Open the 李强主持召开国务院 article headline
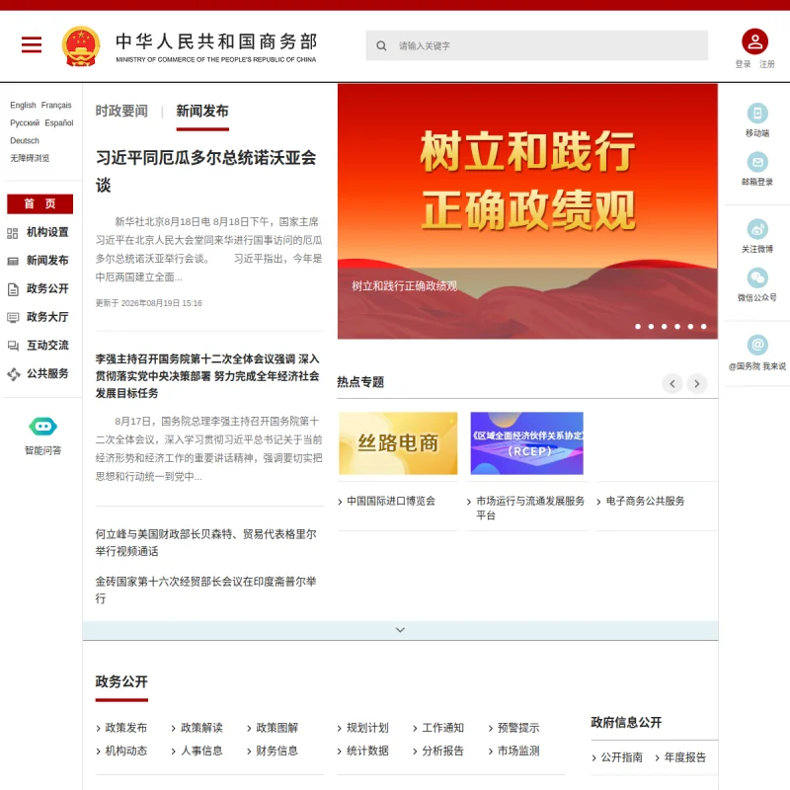Screen dimensions: 790x790 [x=207, y=376]
